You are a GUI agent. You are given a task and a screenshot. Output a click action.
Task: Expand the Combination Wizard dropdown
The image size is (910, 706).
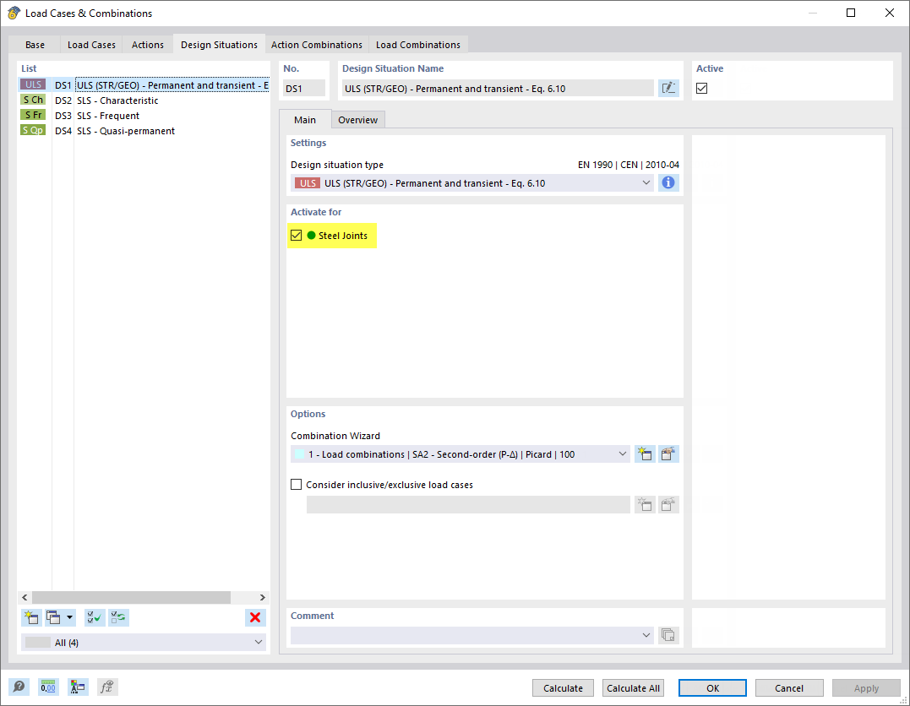[460, 454]
